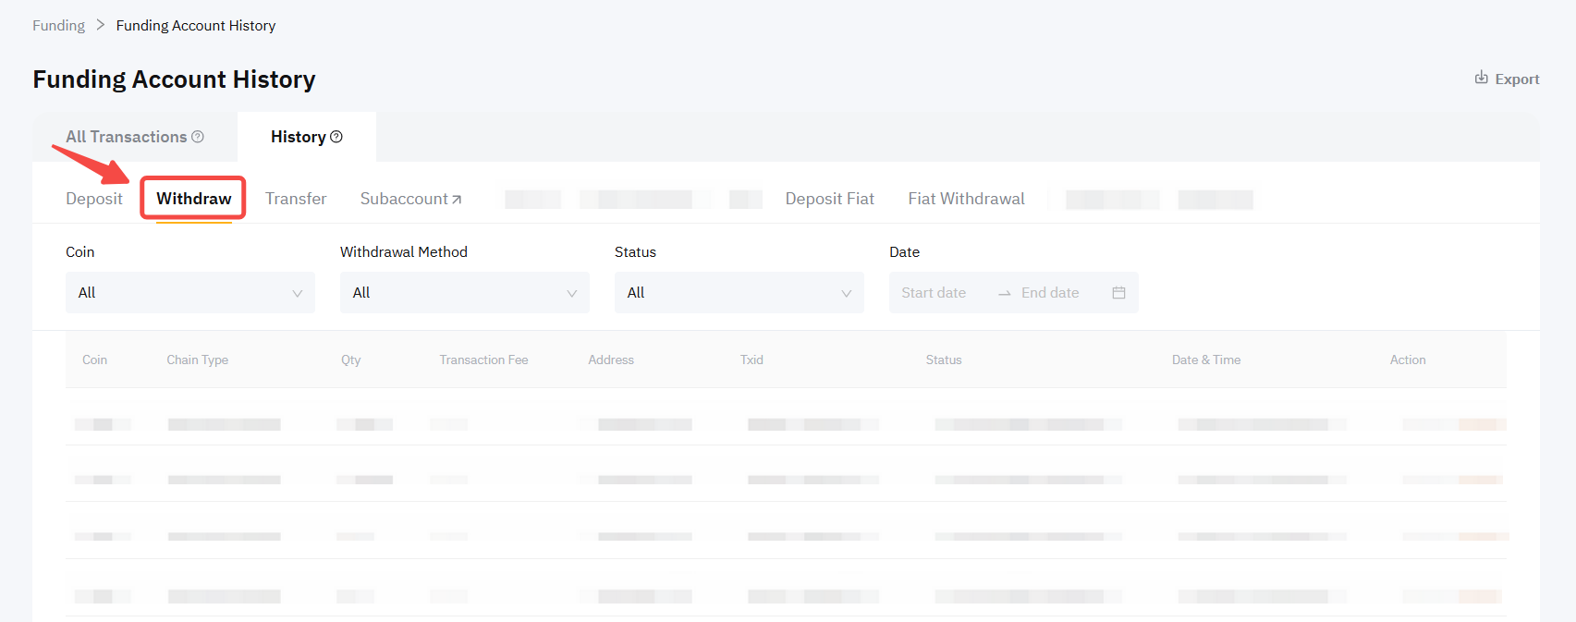Click the End date input field
This screenshot has height=622, width=1576.
pyautogui.click(x=1050, y=293)
